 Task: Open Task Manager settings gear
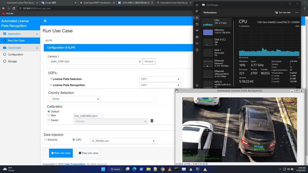coord(197,85)
